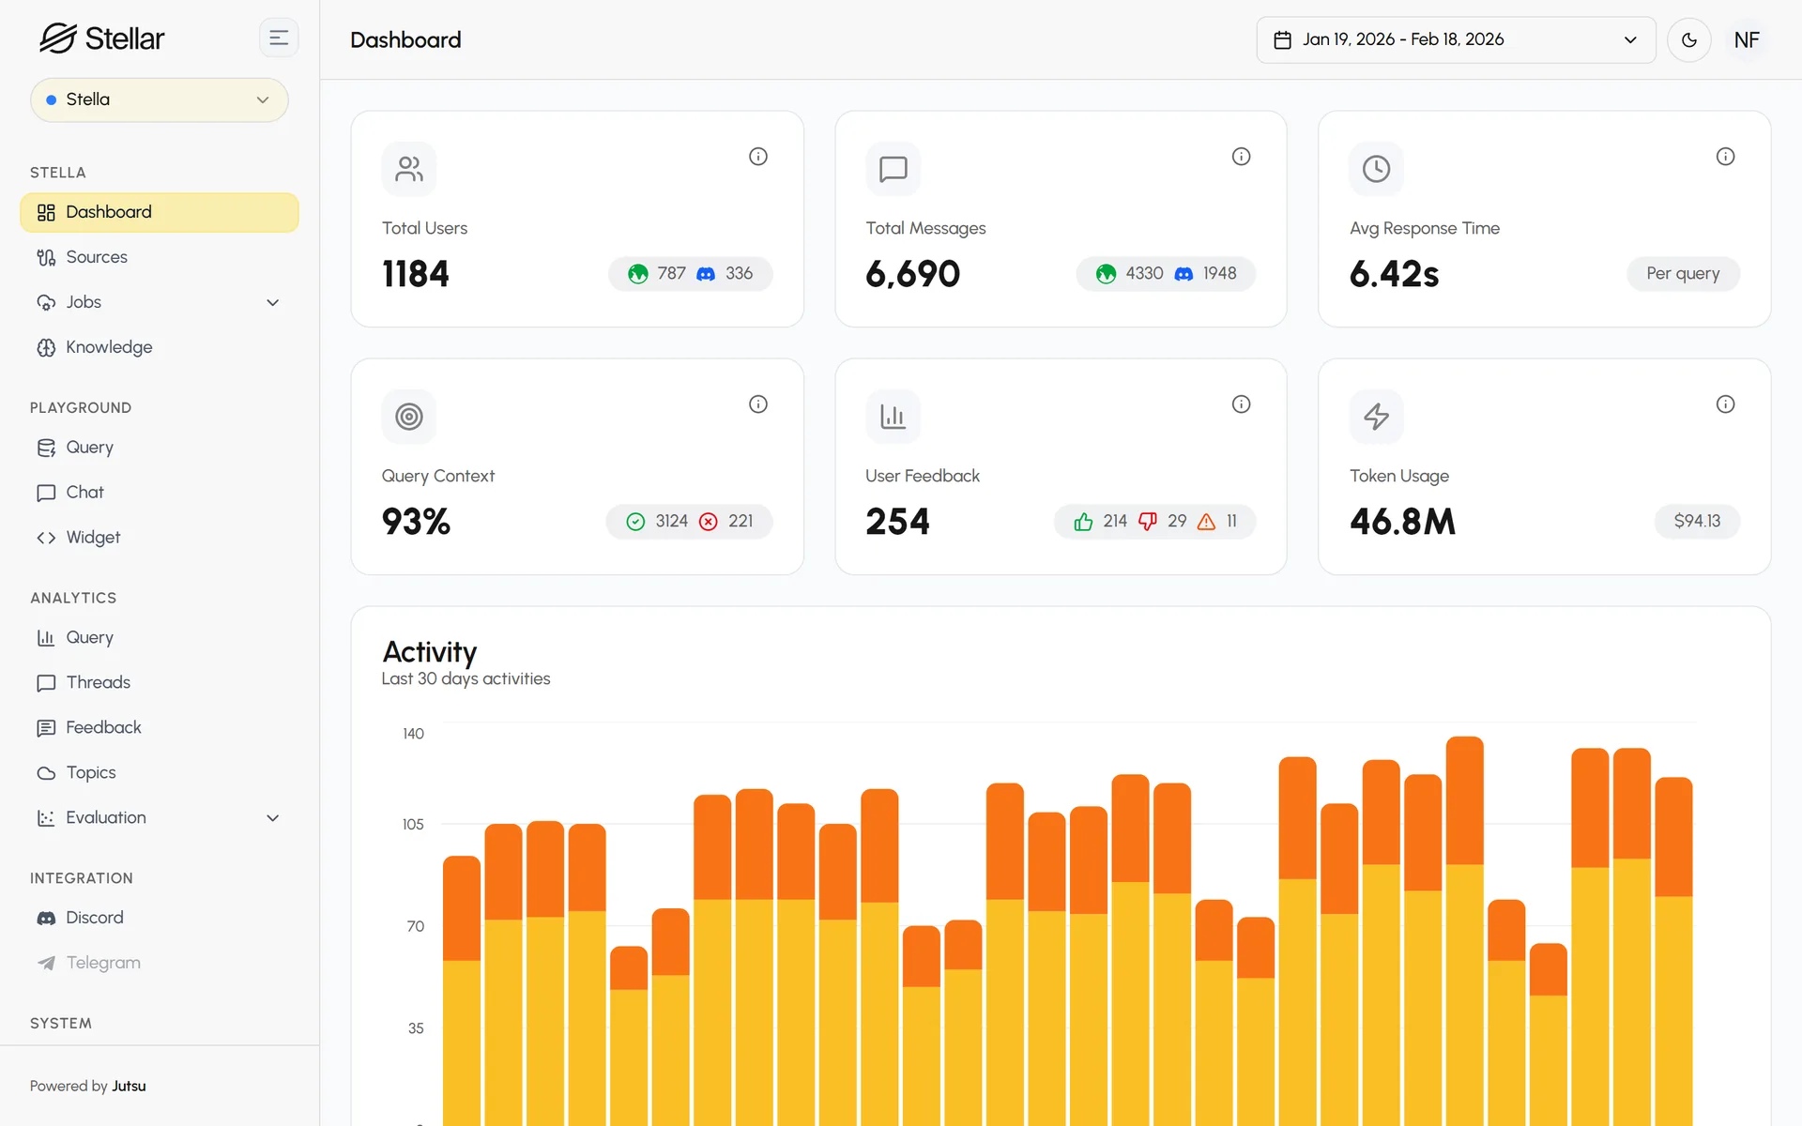Open the Analytics Threads page
Screen dimensions: 1802x1126
pos(160,683)
